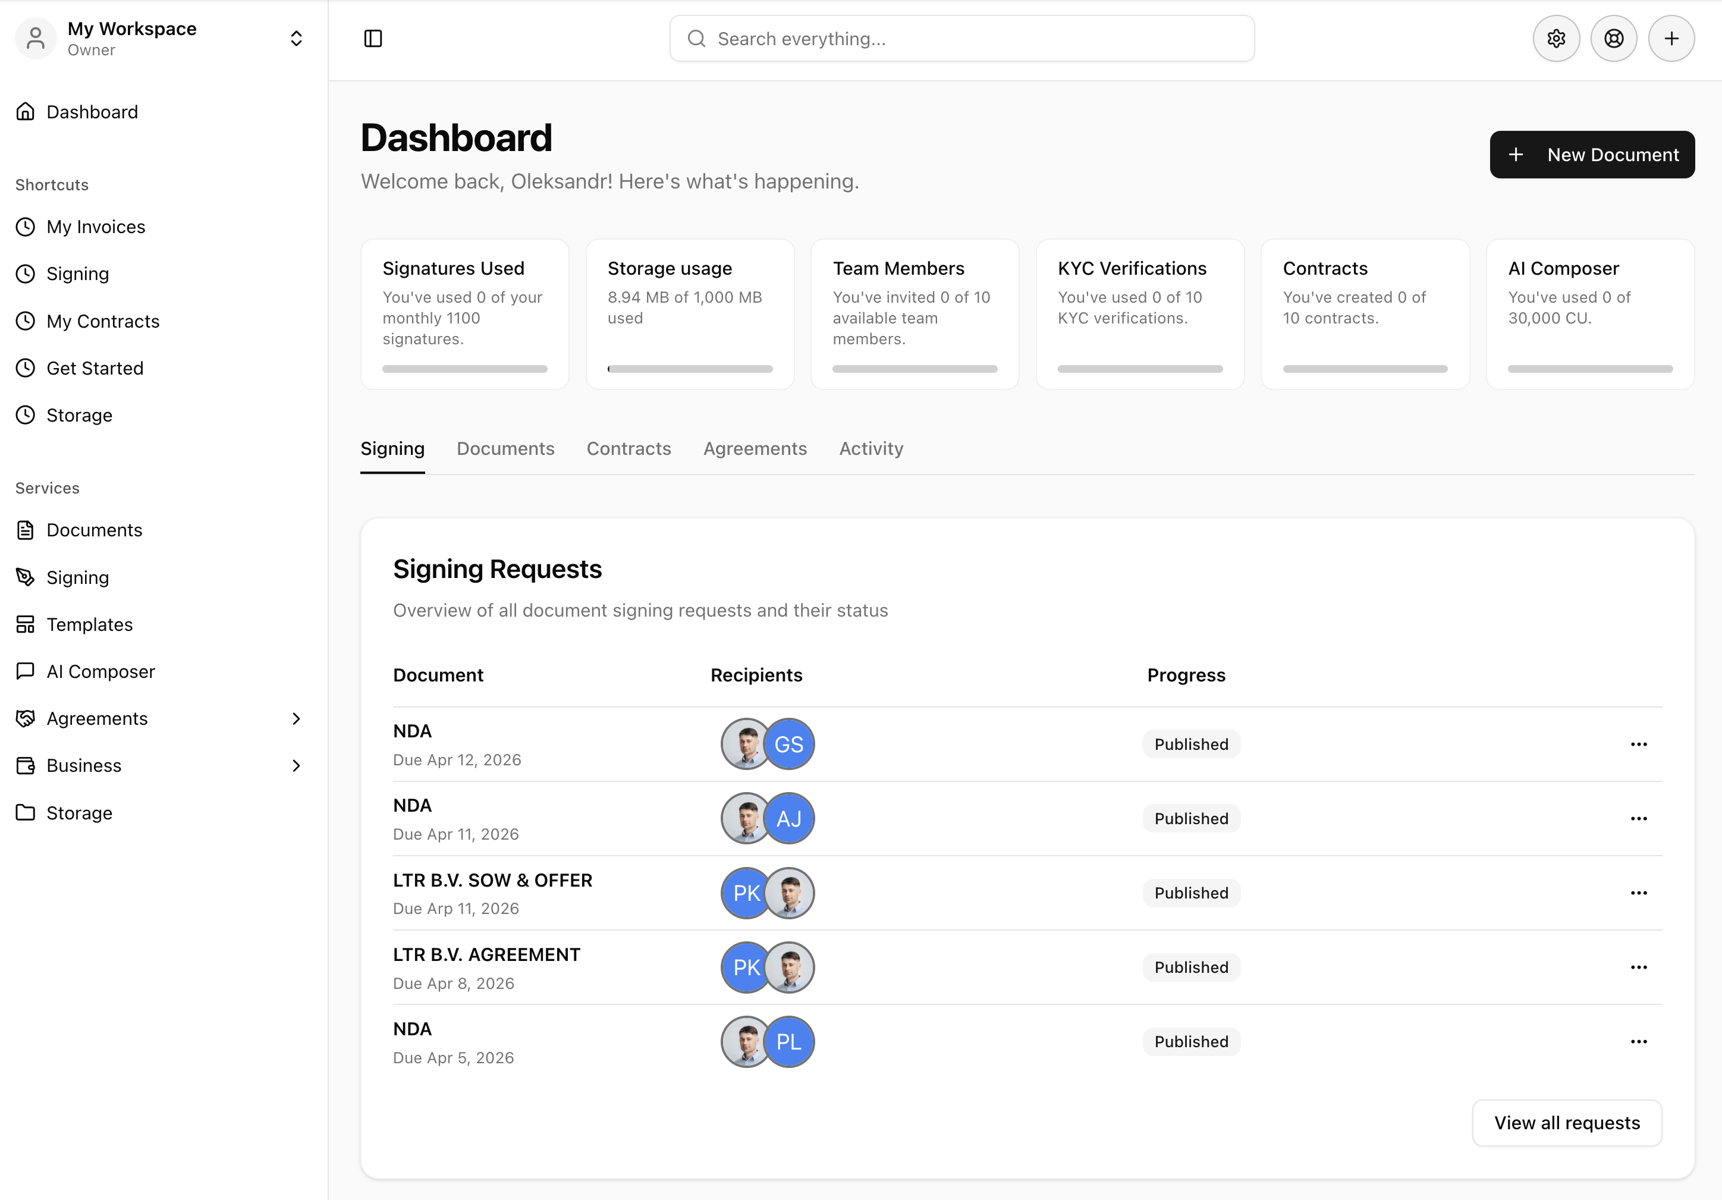
Task: Click AJ recipient avatar
Action: pyautogui.click(x=789, y=818)
